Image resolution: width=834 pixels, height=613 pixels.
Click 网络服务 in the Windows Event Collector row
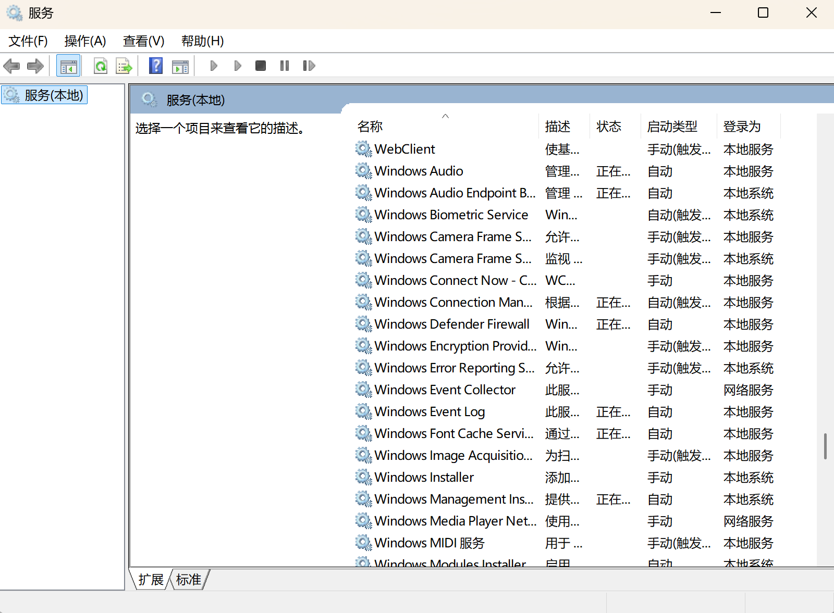point(749,390)
